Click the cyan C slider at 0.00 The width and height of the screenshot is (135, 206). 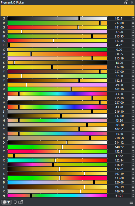(57, 49)
